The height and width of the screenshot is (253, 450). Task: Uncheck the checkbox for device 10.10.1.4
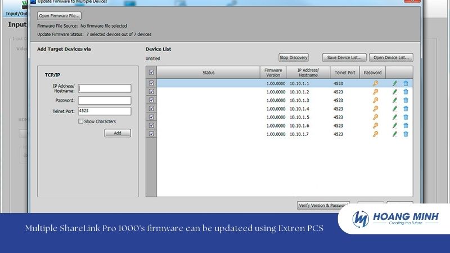151,109
